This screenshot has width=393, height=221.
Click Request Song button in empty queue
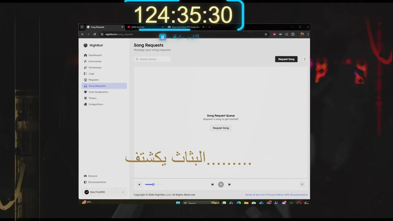[x=221, y=128]
